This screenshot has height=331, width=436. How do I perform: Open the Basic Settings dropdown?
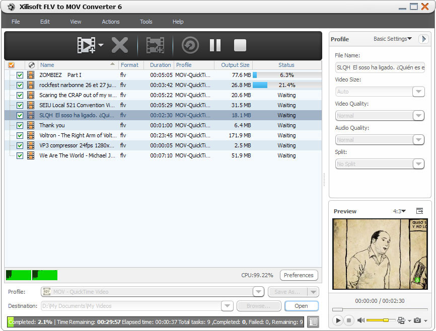click(x=393, y=39)
